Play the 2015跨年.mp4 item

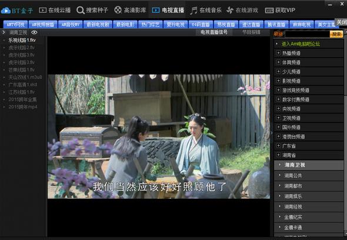tap(22, 107)
